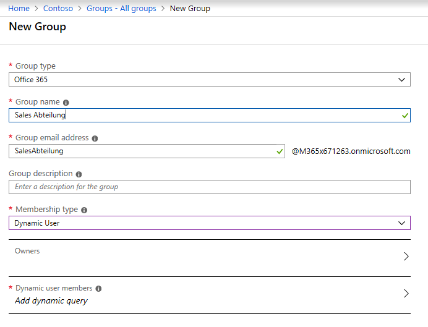This screenshot has height=327, width=428.
Task: Navigate to Contoso breadcrumb
Action: (x=58, y=9)
